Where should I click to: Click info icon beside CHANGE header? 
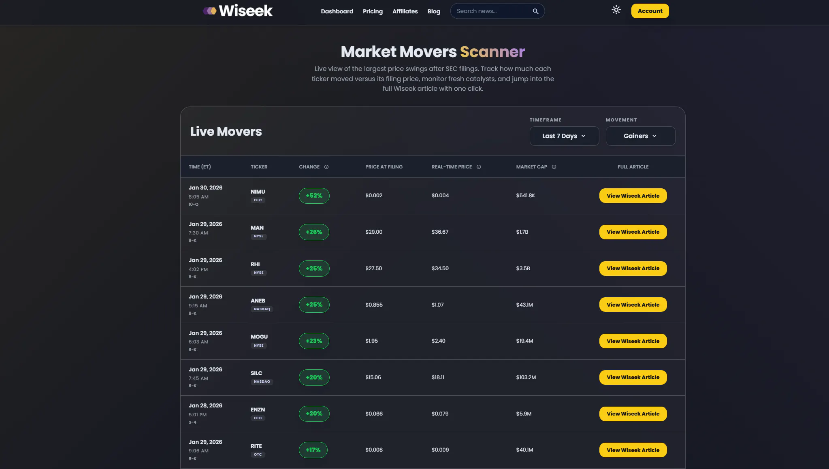coord(326,167)
